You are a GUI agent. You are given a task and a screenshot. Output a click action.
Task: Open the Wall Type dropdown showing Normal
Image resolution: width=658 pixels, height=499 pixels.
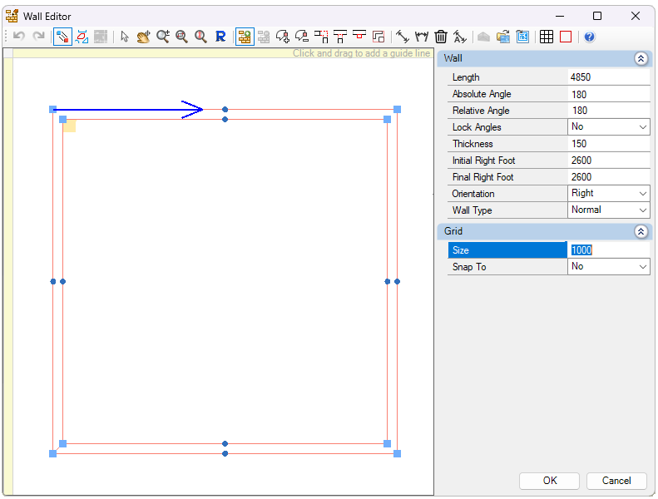pyautogui.click(x=608, y=210)
